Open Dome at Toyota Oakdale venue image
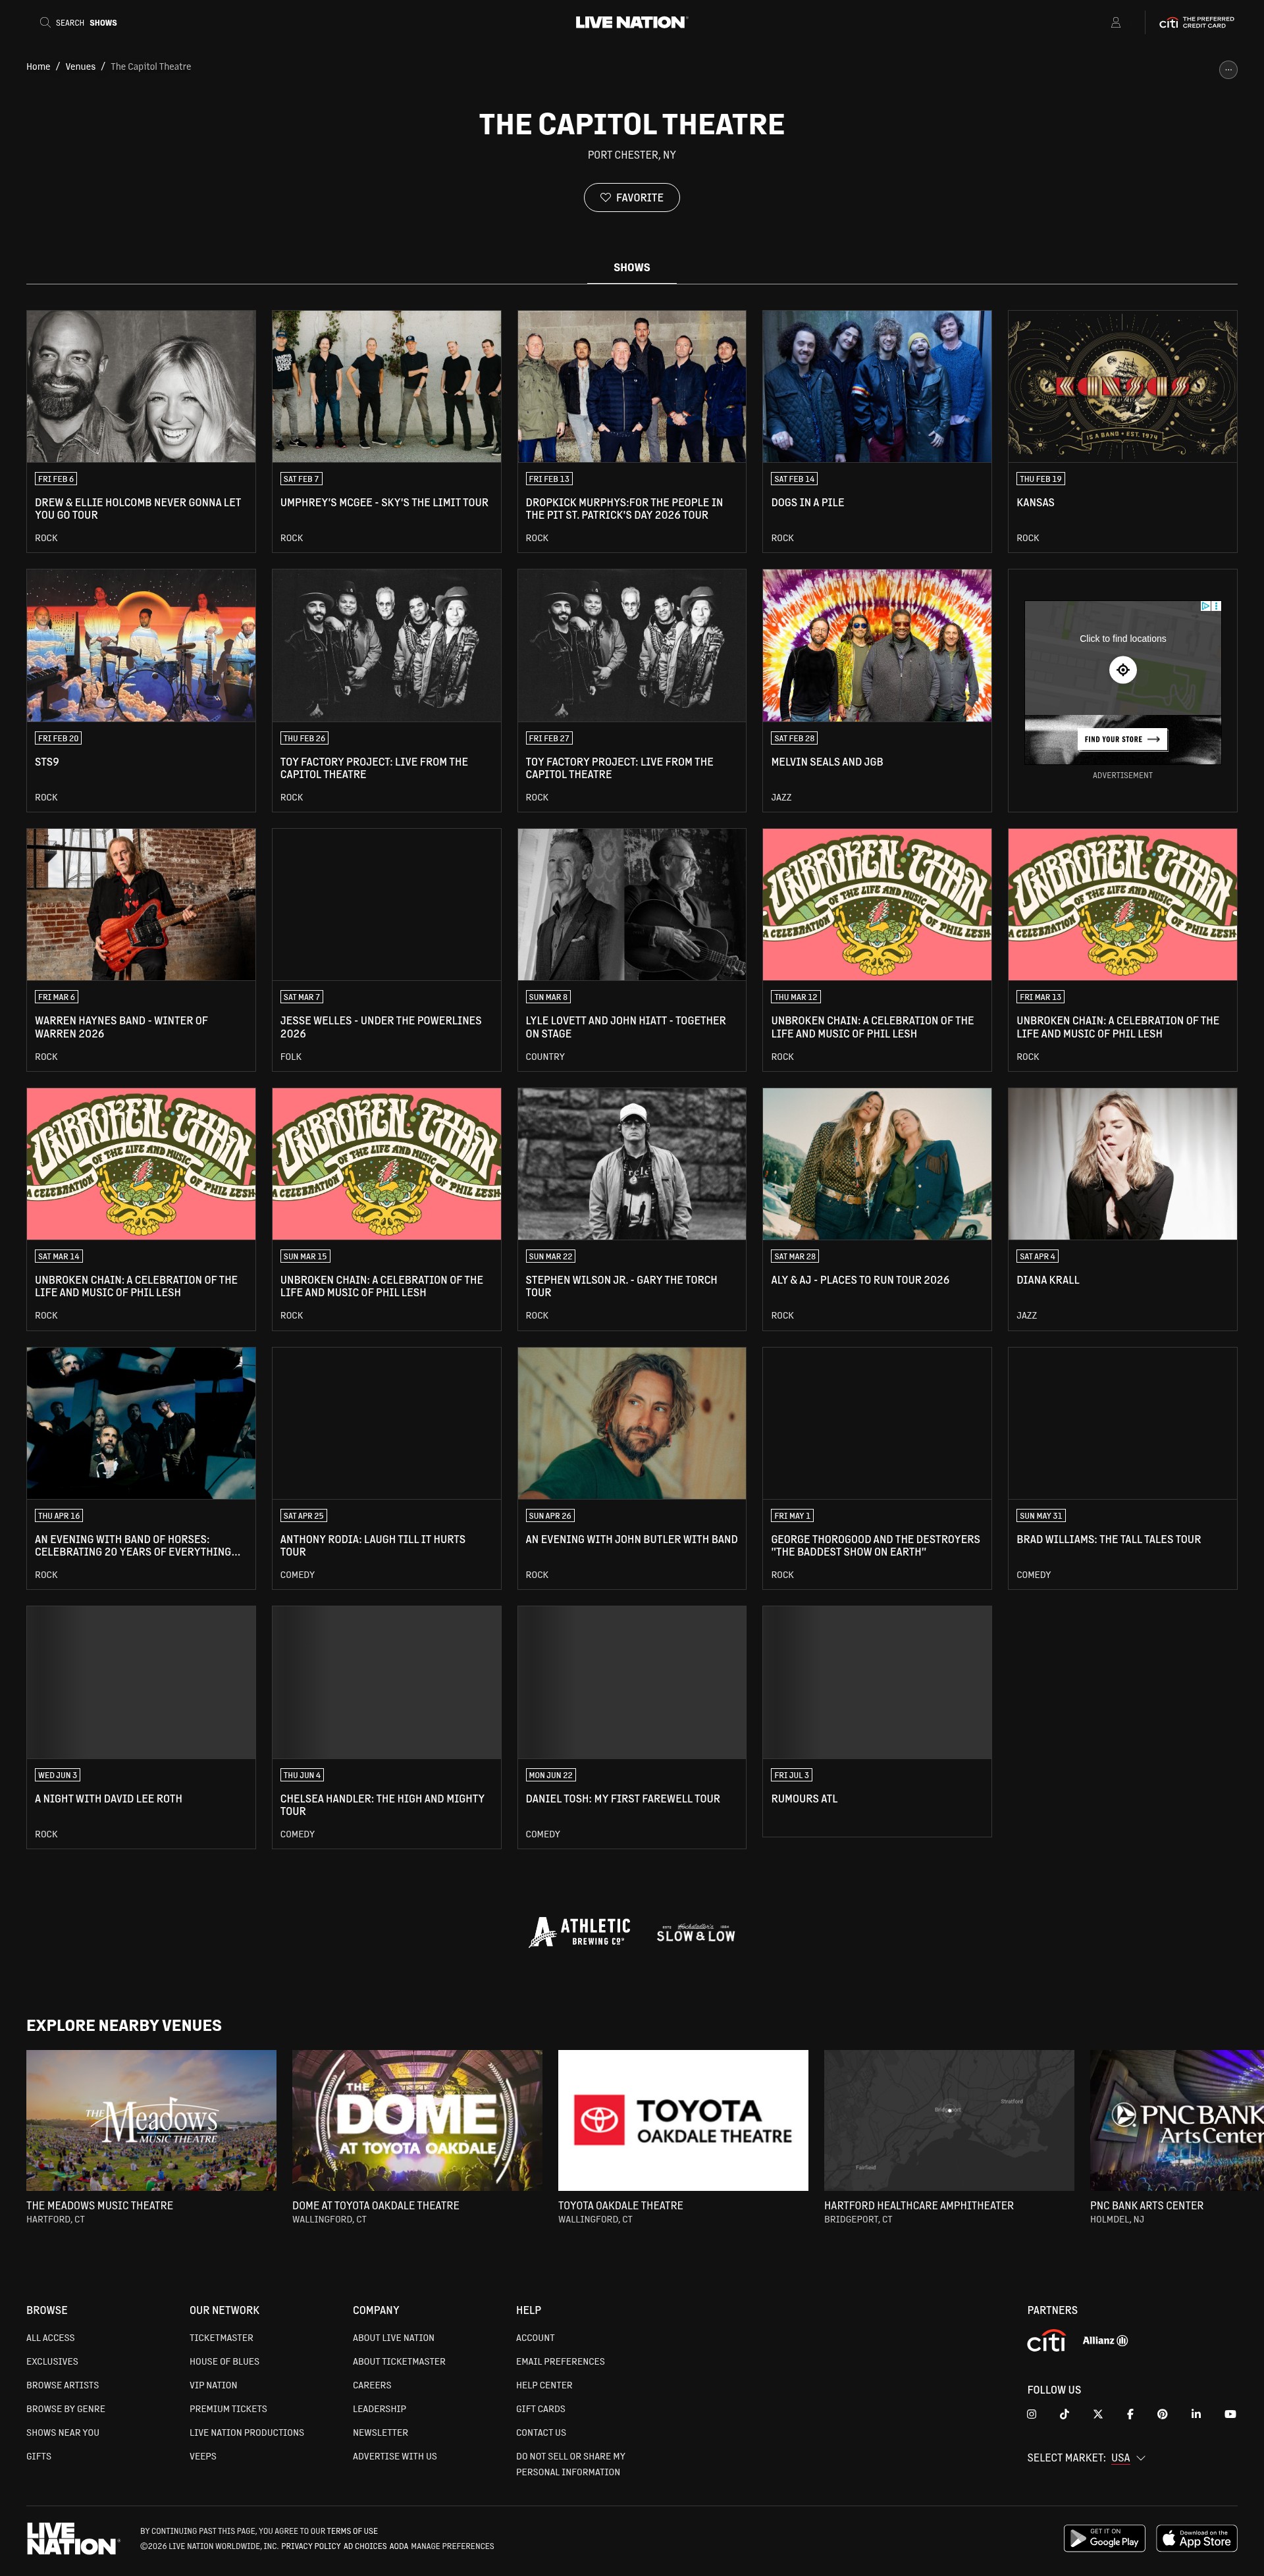 point(417,2120)
